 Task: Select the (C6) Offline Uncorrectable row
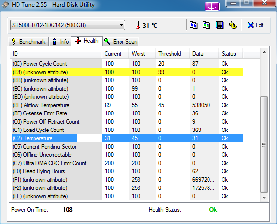click(x=127, y=155)
